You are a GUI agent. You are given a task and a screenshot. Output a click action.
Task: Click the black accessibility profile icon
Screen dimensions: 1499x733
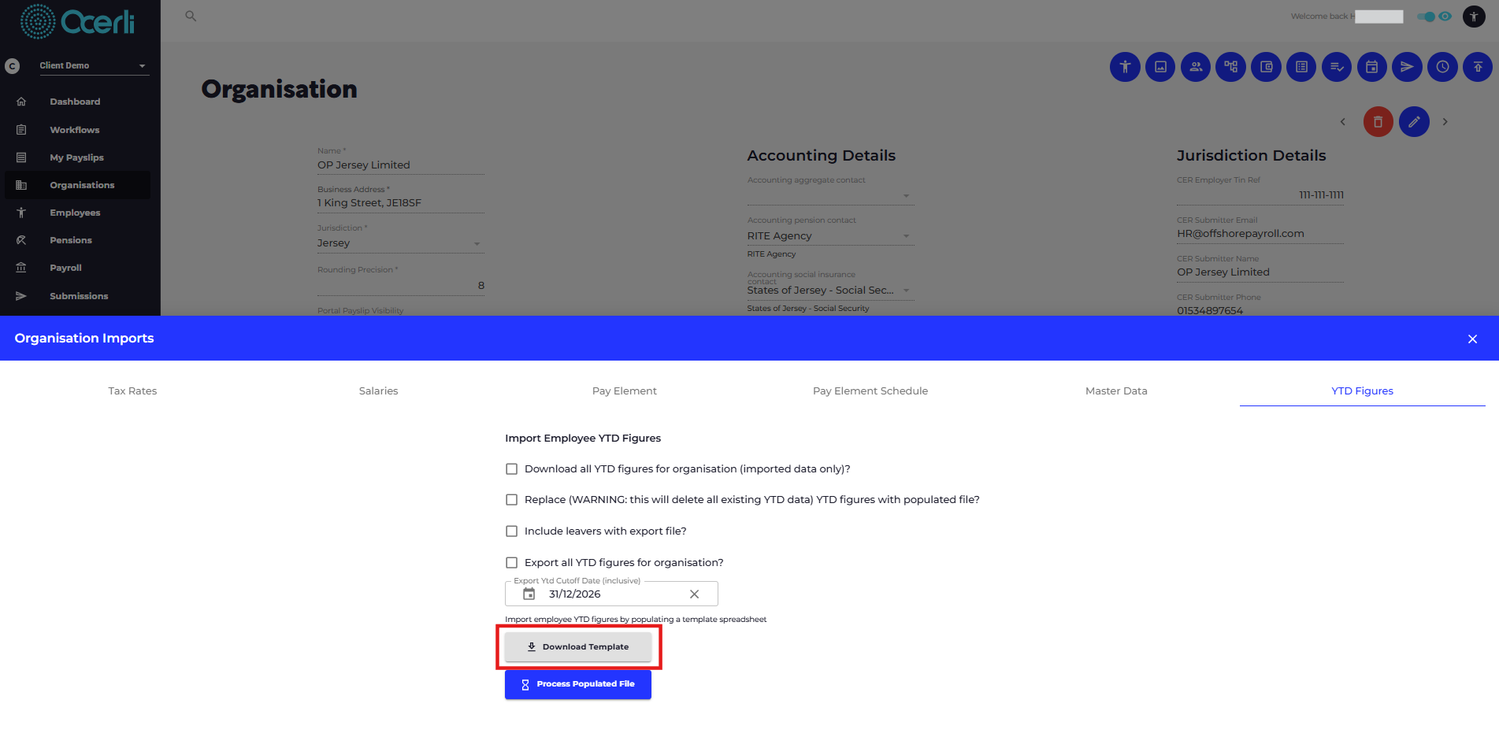1474,17
